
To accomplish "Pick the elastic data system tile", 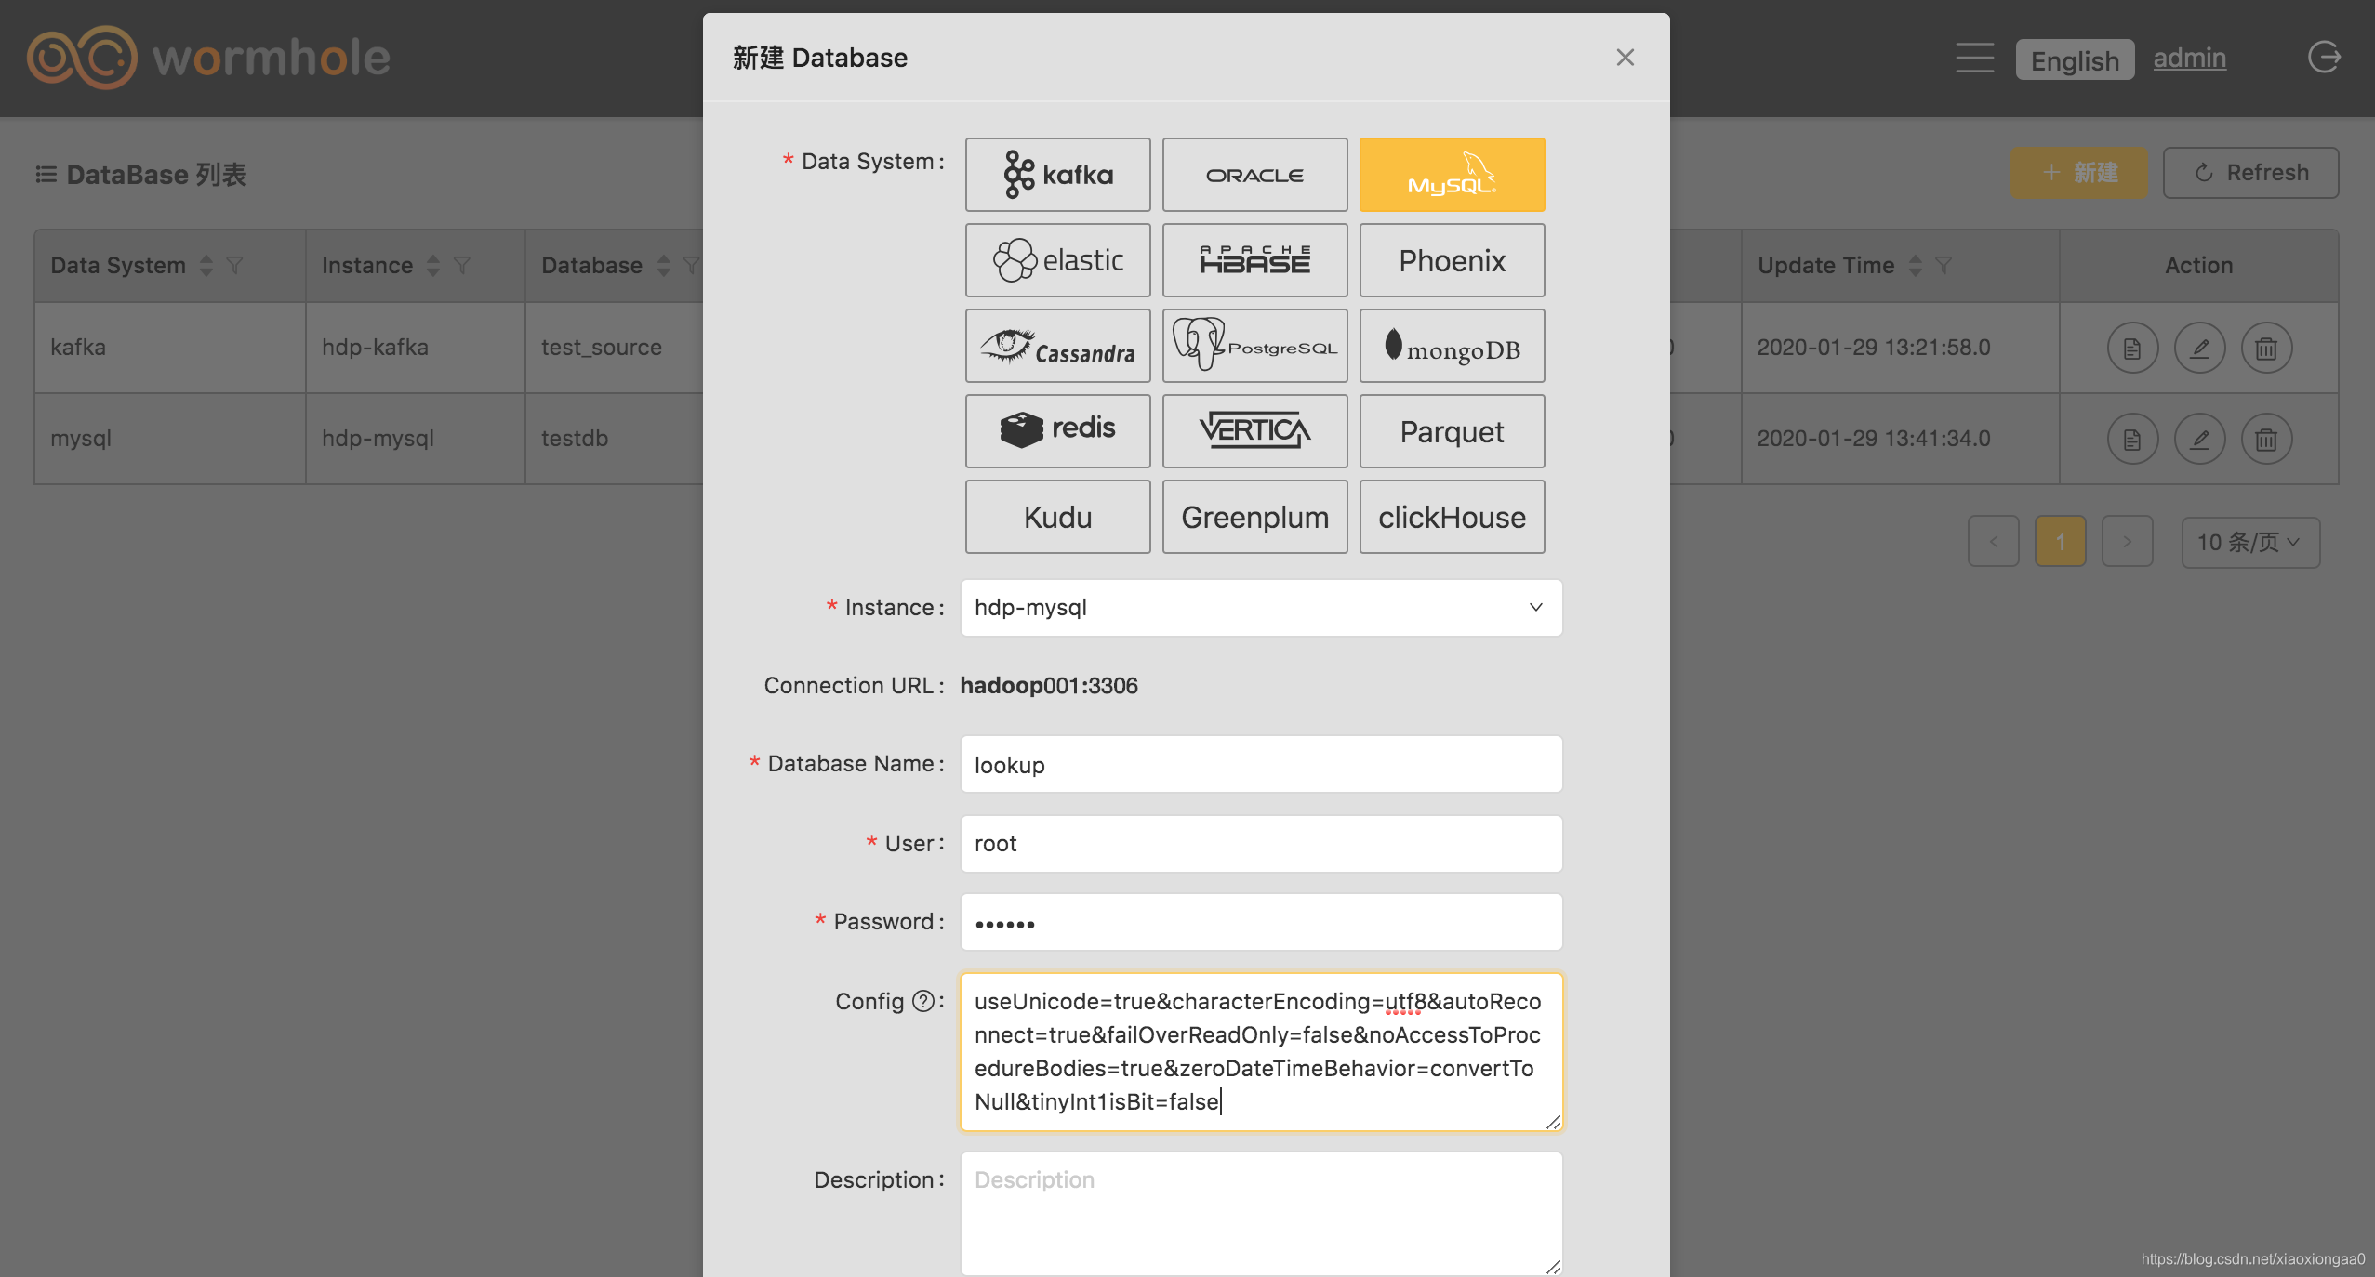I will [1057, 260].
